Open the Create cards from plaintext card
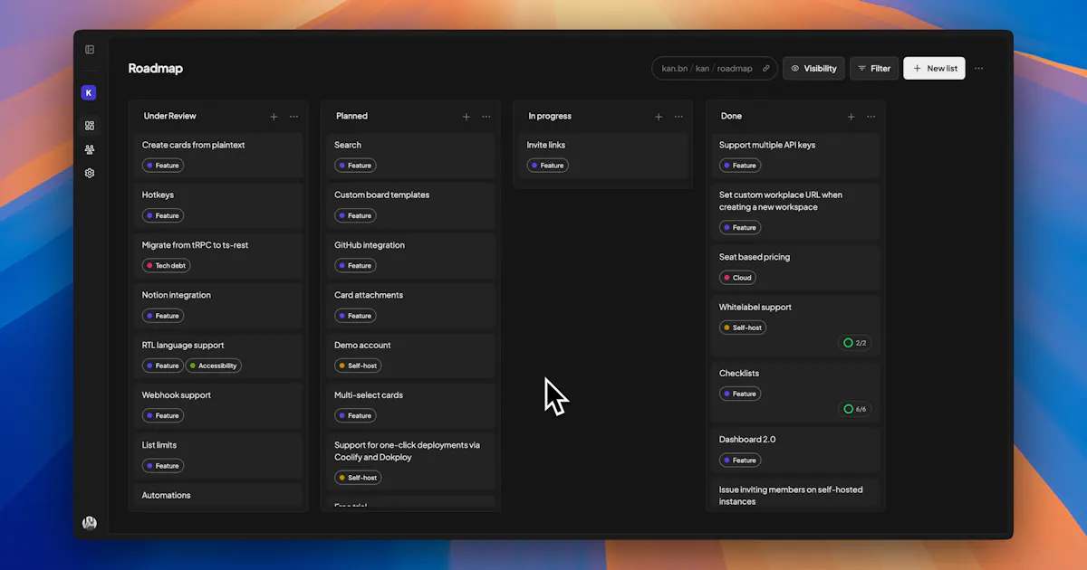Image resolution: width=1087 pixels, height=570 pixels. [x=217, y=156]
